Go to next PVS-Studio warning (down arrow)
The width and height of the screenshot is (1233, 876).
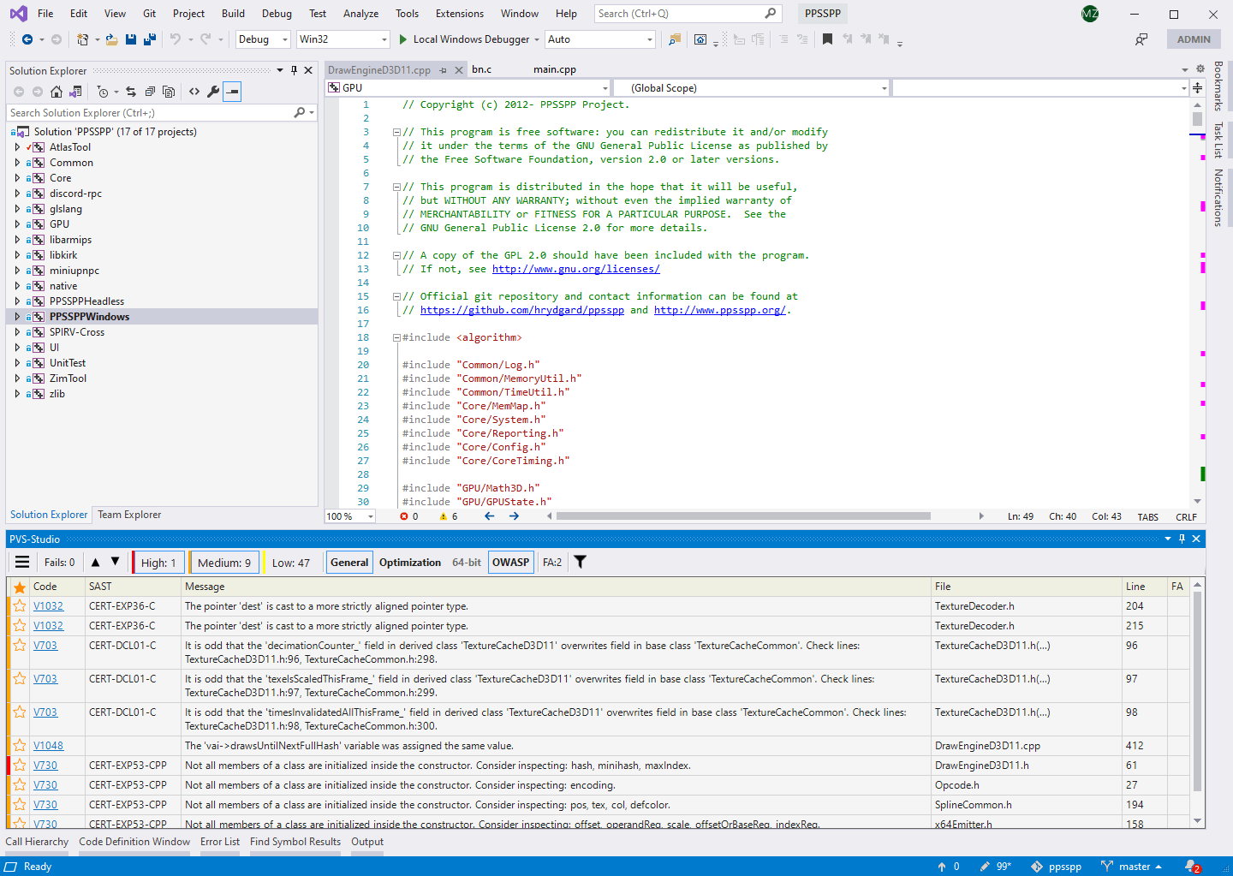coord(116,563)
